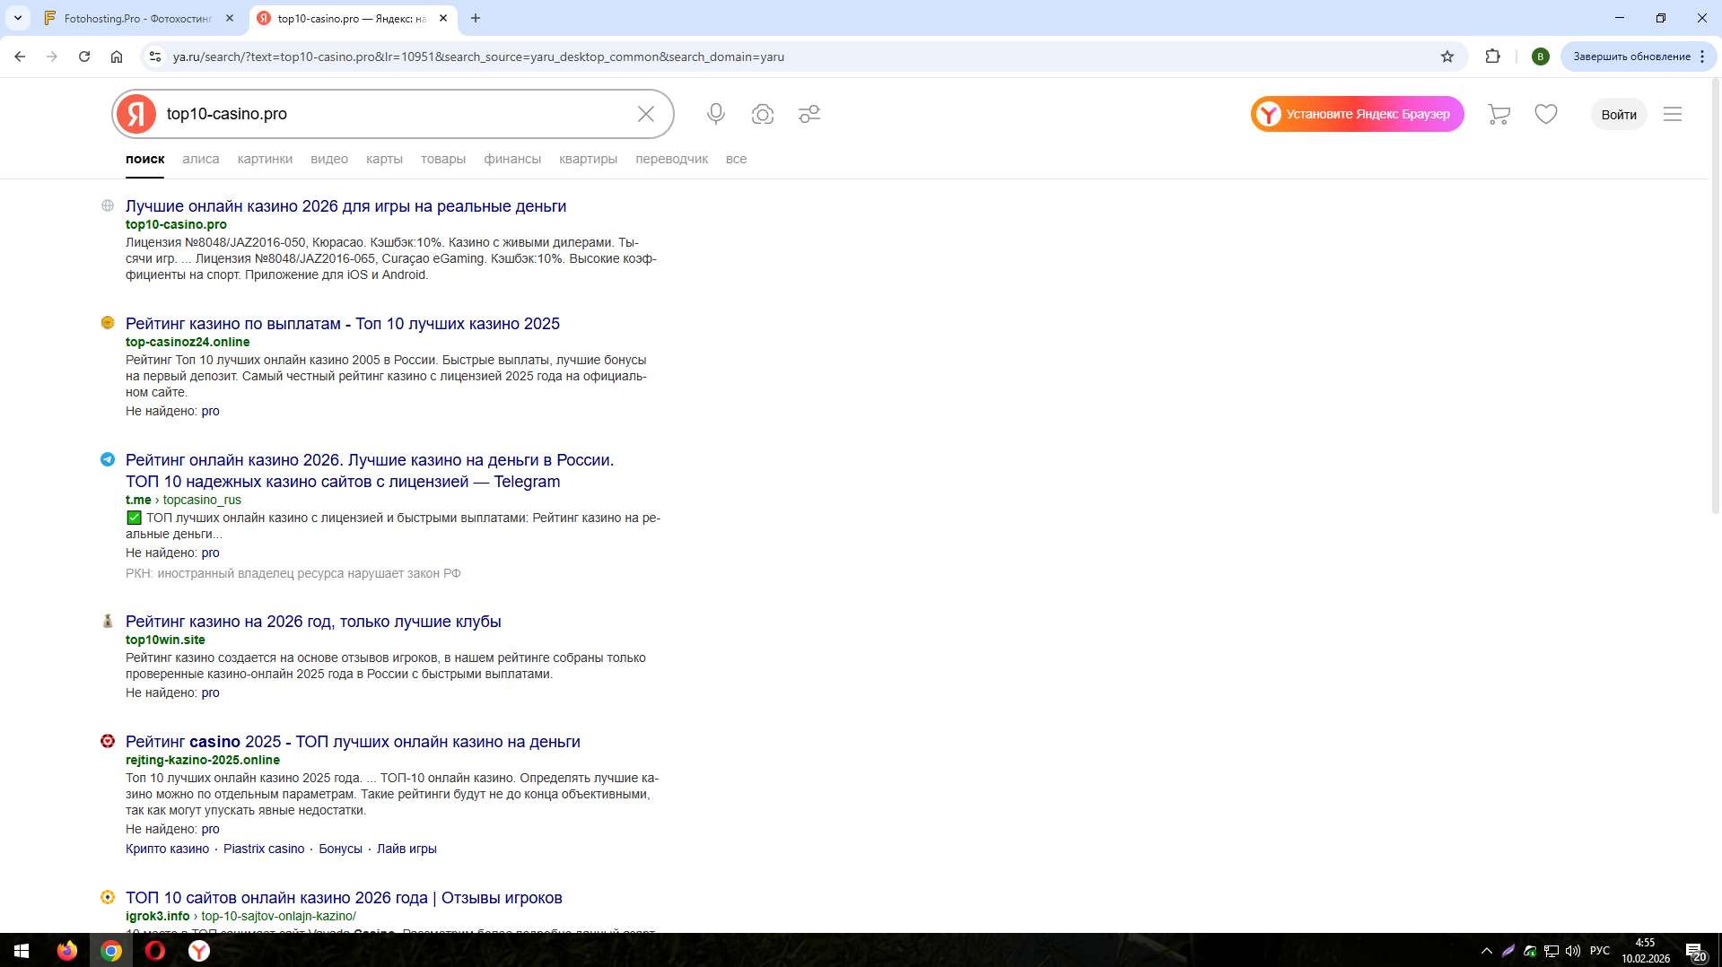Click Бонусы sitelink
Screen dimensions: 1722x967
(x=341, y=849)
